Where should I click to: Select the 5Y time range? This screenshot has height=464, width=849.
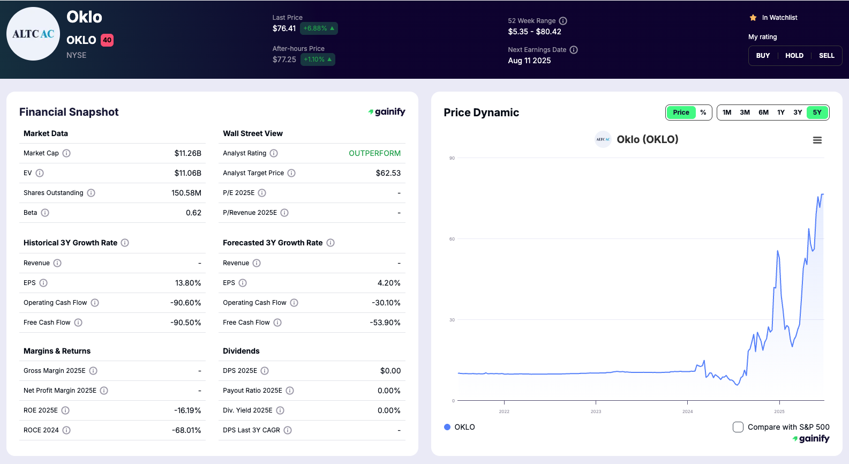pyautogui.click(x=817, y=113)
